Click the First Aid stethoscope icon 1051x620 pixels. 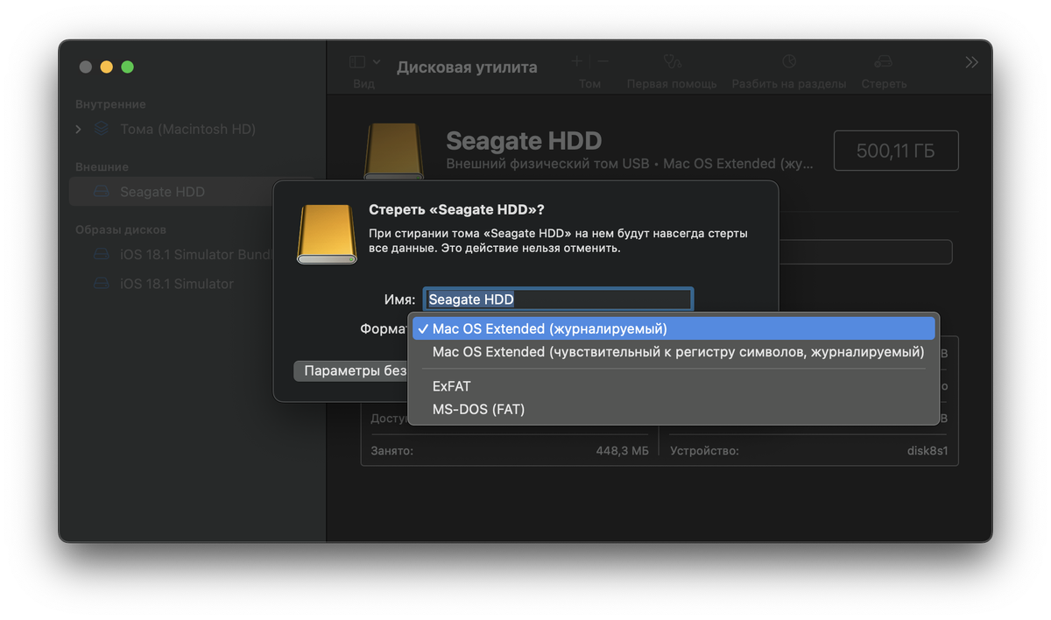672,62
